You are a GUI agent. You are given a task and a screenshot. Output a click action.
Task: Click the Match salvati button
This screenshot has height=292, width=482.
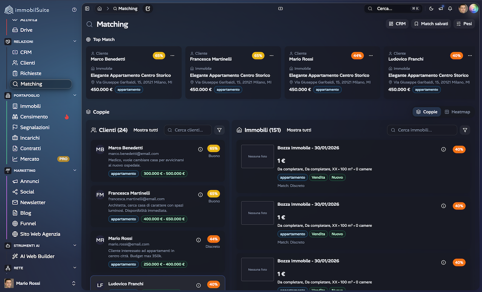[x=431, y=24]
